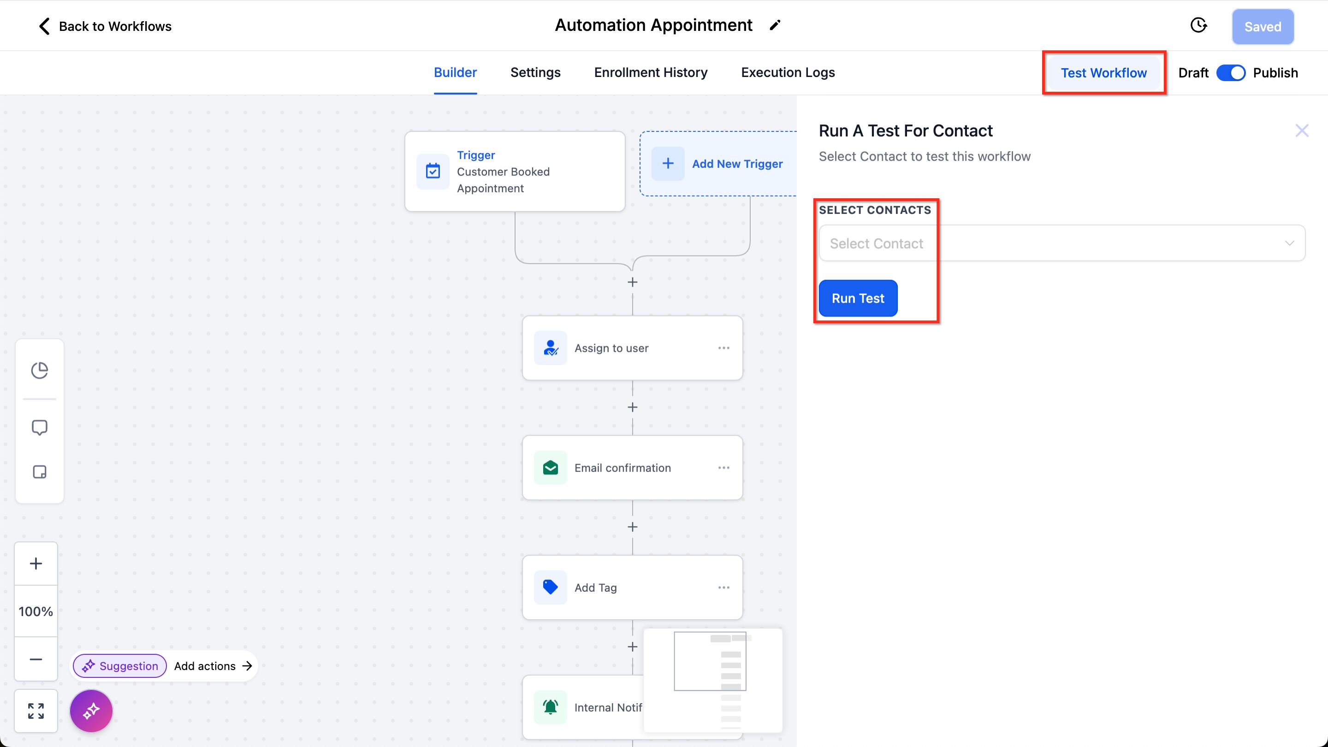The height and width of the screenshot is (747, 1328).
Task: Click the pencil icon to rename workflow
Action: point(775,25)
